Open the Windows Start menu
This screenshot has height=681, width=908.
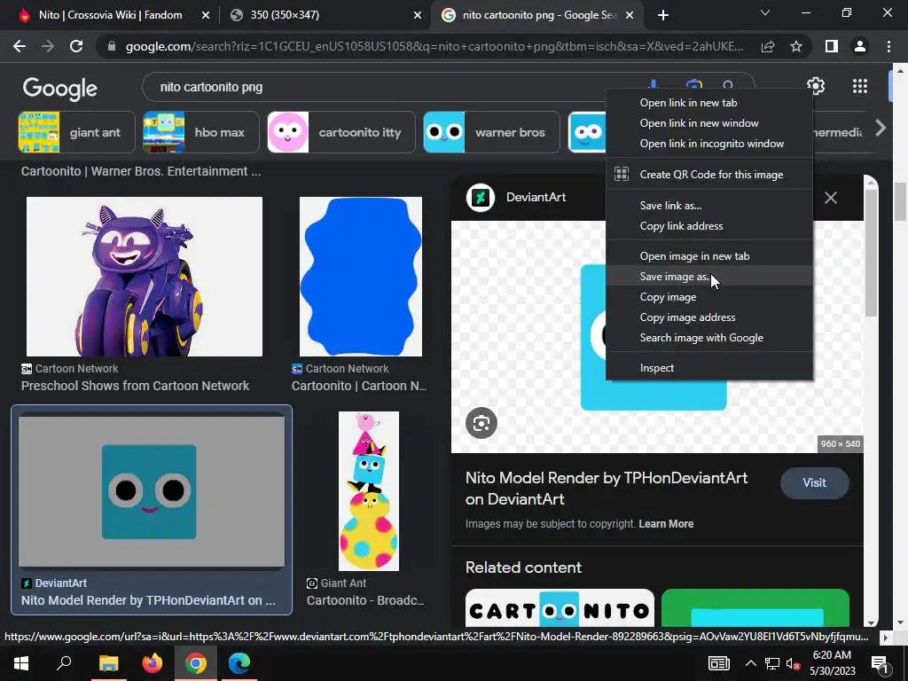(21, 663)
